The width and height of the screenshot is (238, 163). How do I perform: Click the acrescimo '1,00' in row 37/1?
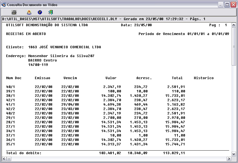(143, 135)
